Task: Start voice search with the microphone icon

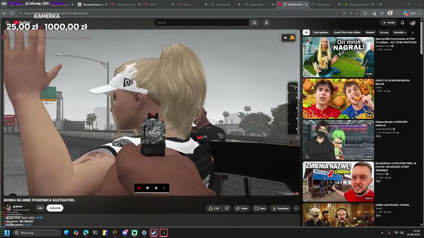Action: tap(266, 22)
